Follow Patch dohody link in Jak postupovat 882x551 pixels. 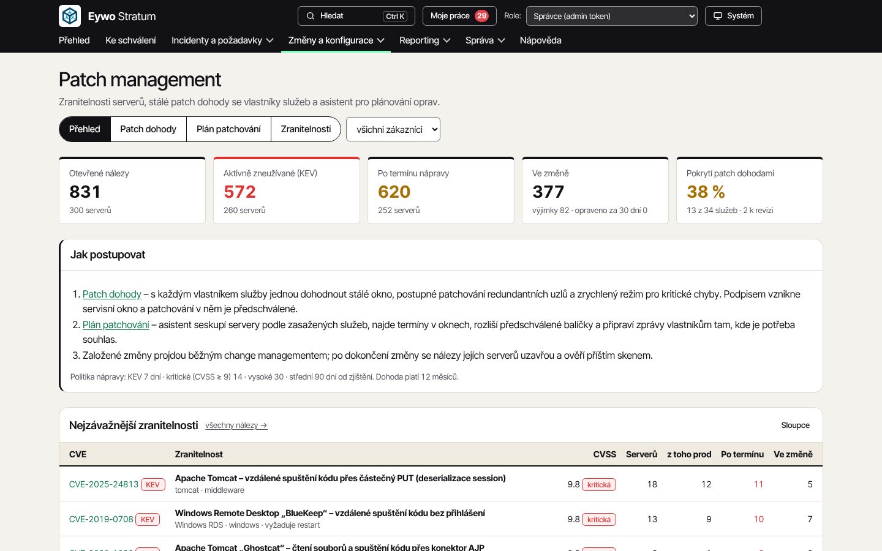pos(112,294)
